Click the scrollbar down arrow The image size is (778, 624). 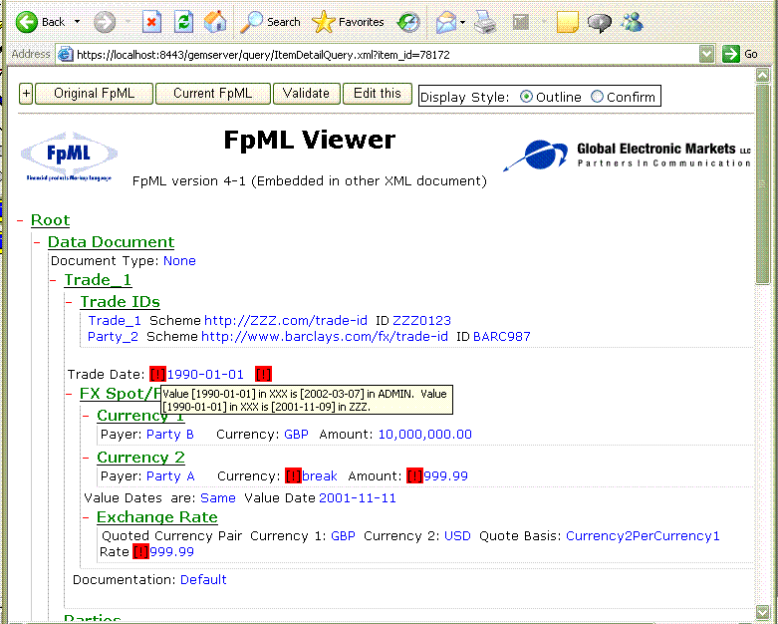[x=762, y=612]
